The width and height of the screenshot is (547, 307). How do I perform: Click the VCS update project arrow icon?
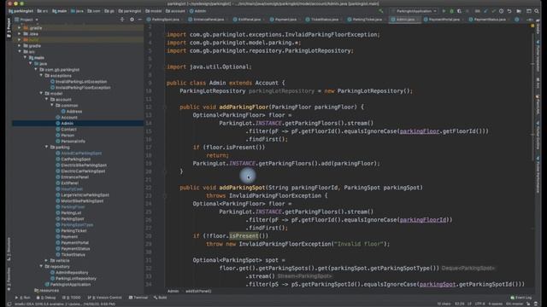point(485,11)
